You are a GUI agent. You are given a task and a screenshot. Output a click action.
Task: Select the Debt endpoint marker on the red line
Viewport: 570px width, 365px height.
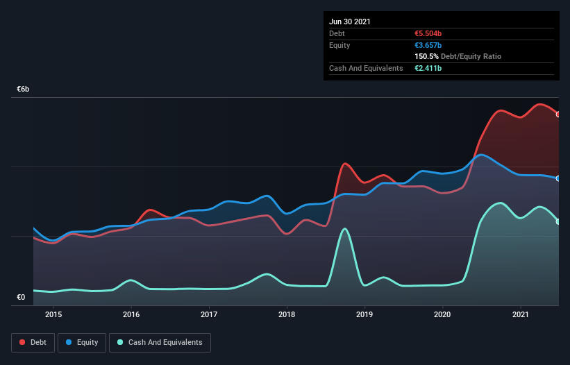pyautogui.click(x=558, y=114)
